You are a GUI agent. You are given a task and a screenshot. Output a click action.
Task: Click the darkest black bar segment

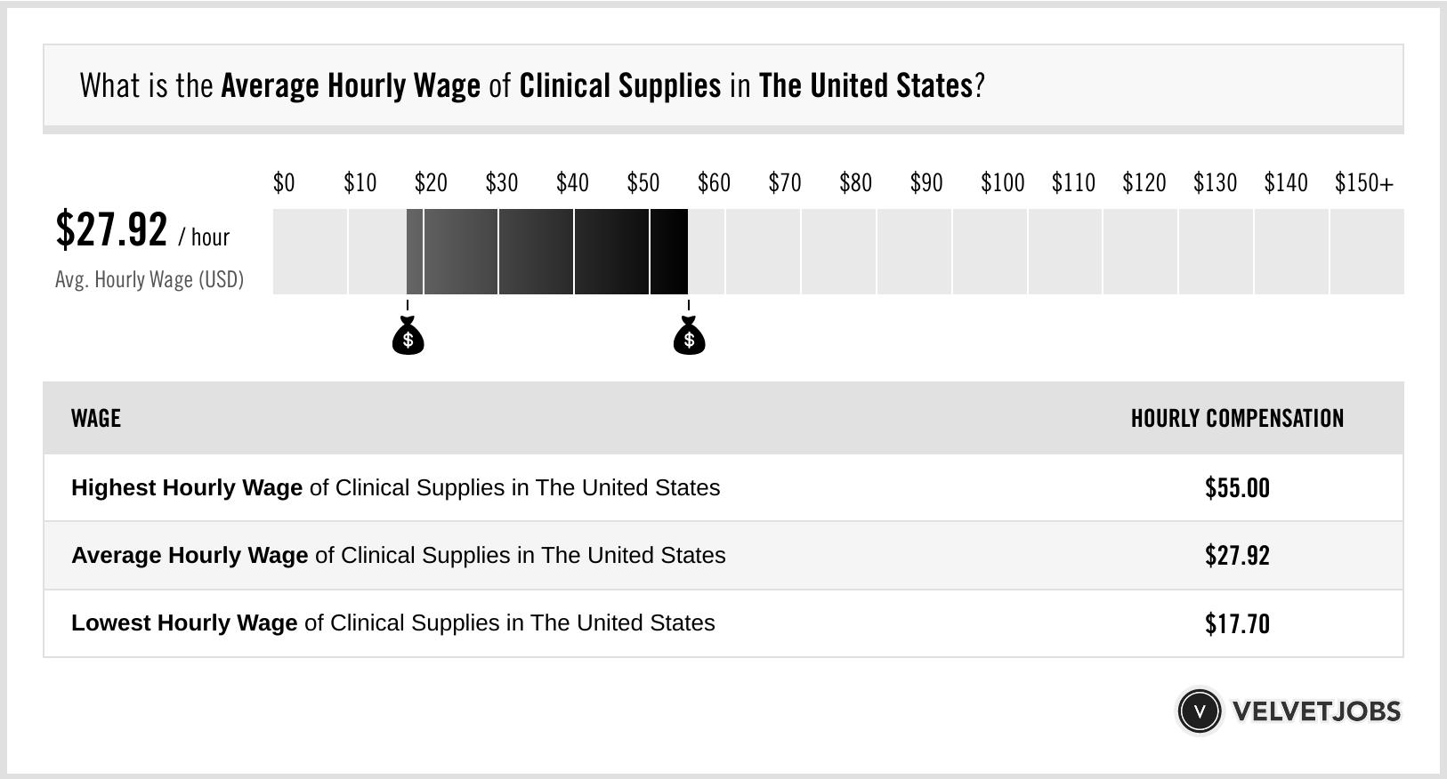668,252
